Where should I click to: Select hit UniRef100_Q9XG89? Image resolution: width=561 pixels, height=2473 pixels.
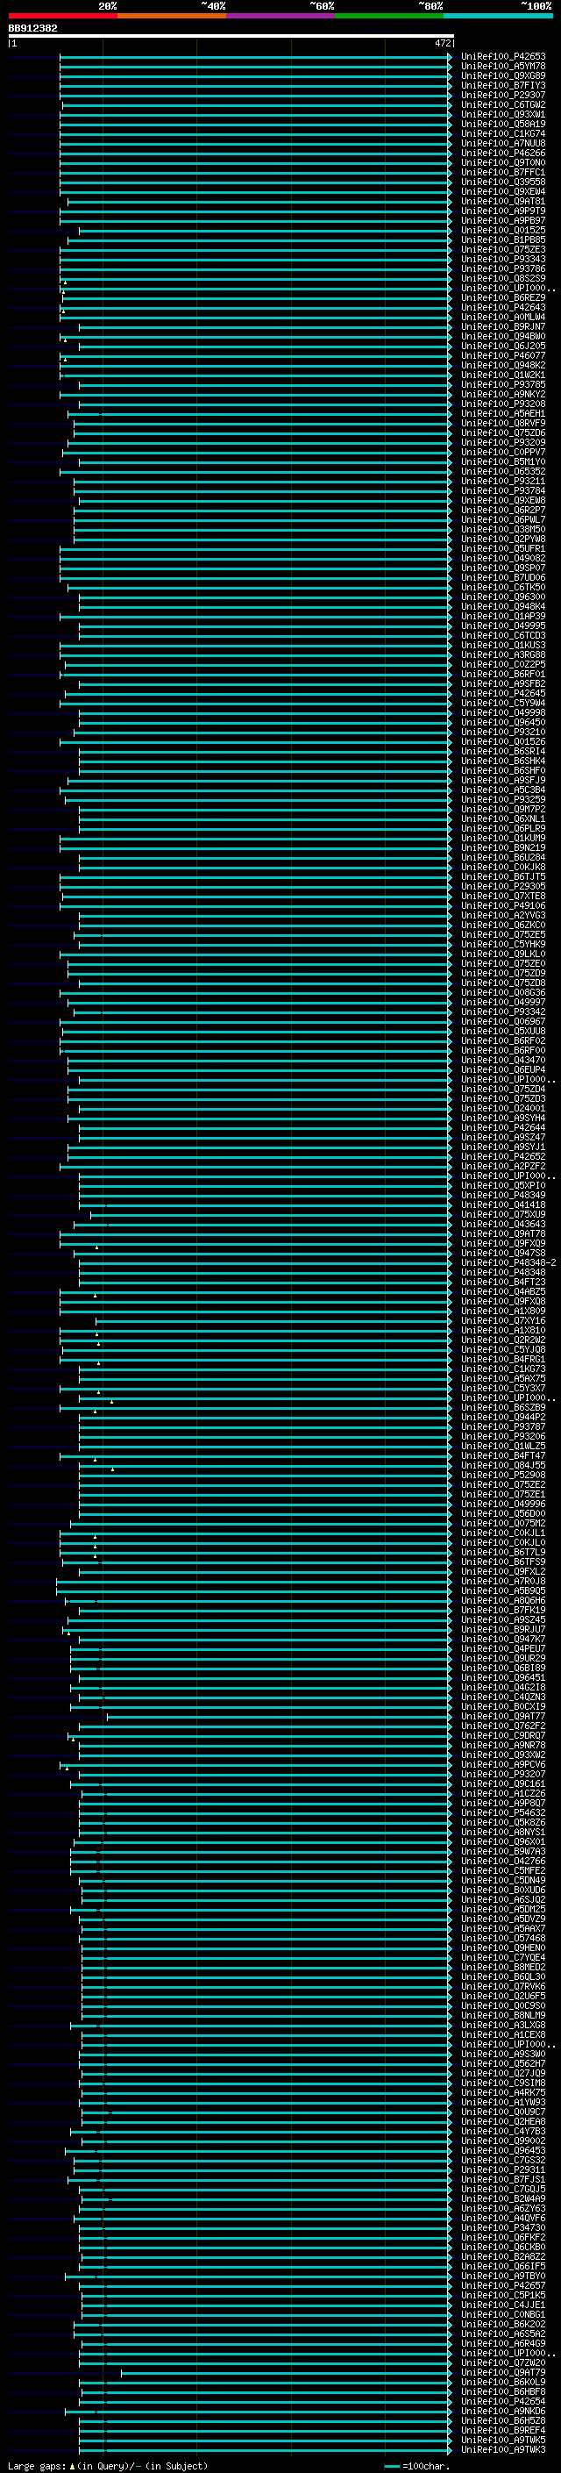(x=502, y=75)
